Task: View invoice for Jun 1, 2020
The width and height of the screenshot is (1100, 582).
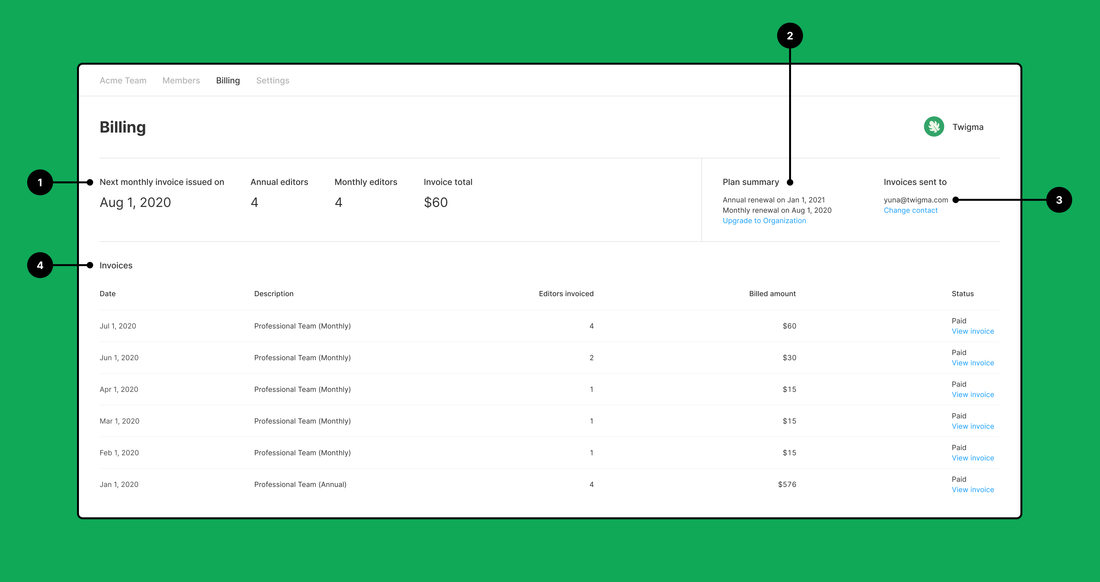Action: coord(973,363)
